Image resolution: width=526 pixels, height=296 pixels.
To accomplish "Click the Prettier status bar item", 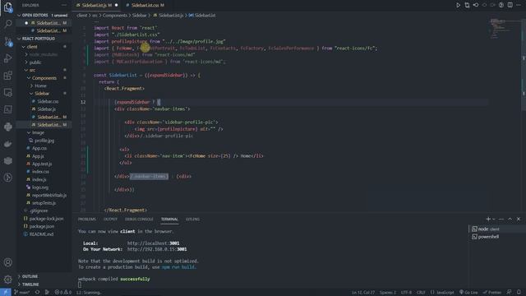I will 492,293.
